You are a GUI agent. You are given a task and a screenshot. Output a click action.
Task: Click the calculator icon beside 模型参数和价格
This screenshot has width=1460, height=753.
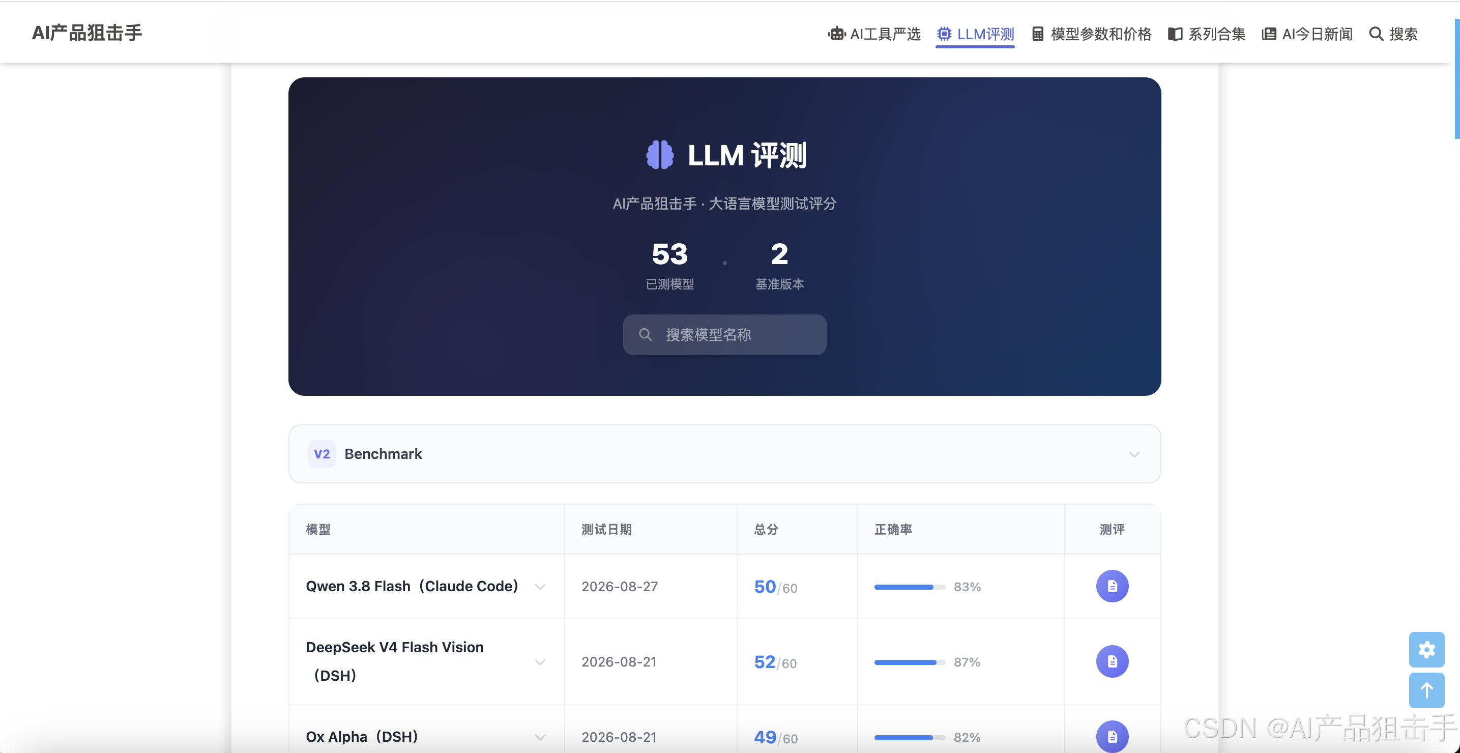(x=1038, y=34)
